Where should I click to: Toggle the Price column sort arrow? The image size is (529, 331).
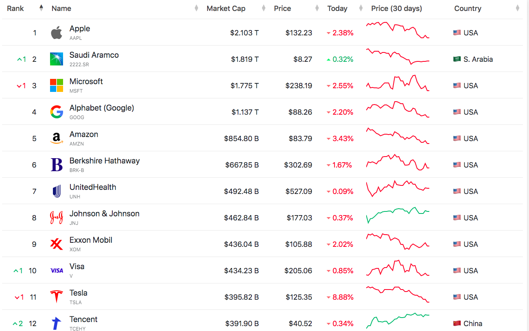click(317, 7)
